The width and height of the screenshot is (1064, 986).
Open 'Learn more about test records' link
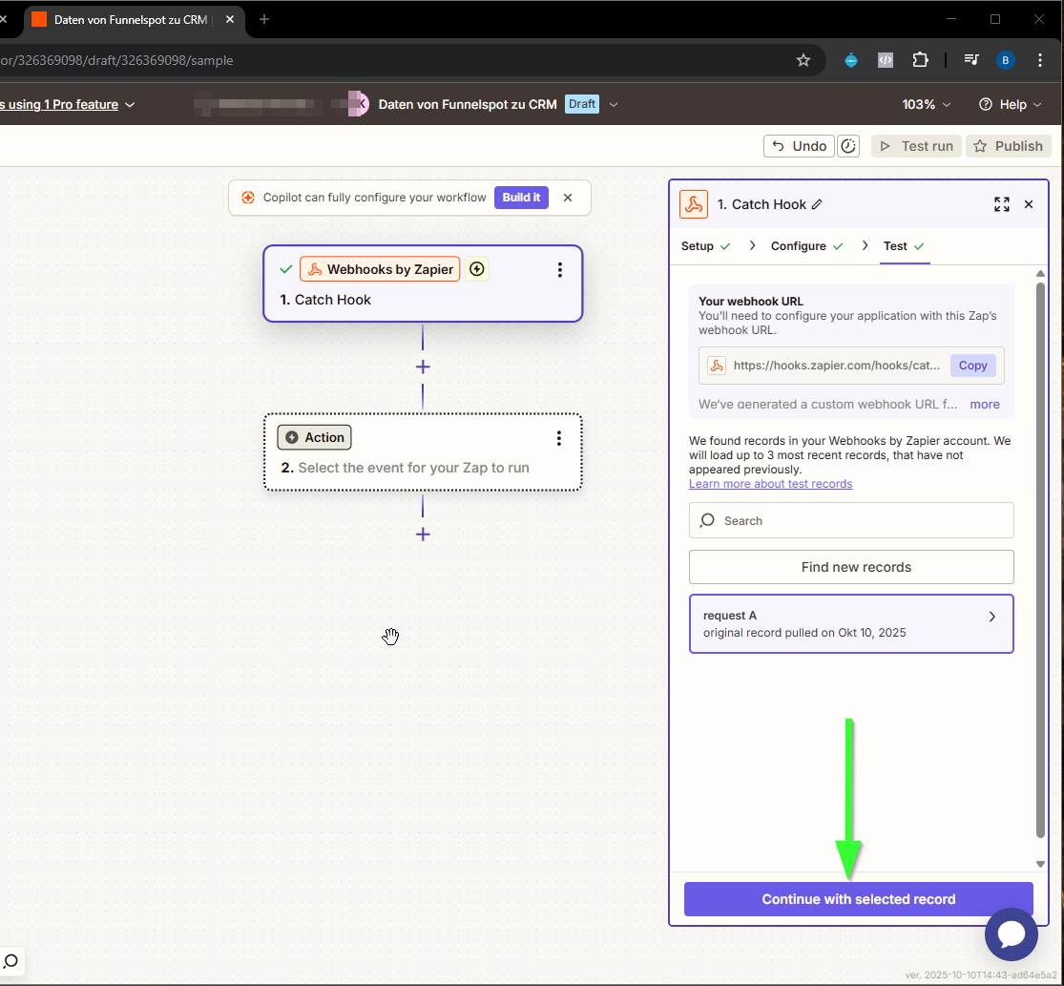coord(770,484)
